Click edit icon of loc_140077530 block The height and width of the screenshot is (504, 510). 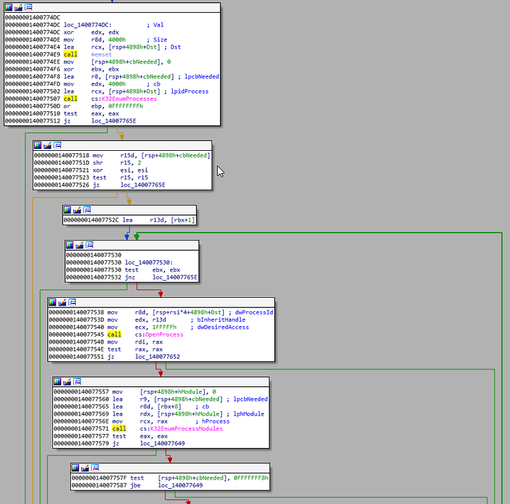[79, 245]
